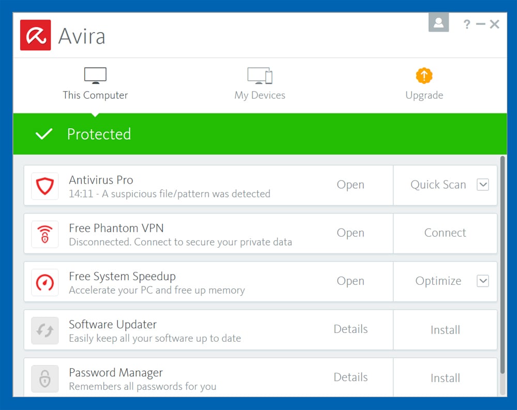
Task: Click 'Easily keep all your software up to date'
Action: [155, 339]
